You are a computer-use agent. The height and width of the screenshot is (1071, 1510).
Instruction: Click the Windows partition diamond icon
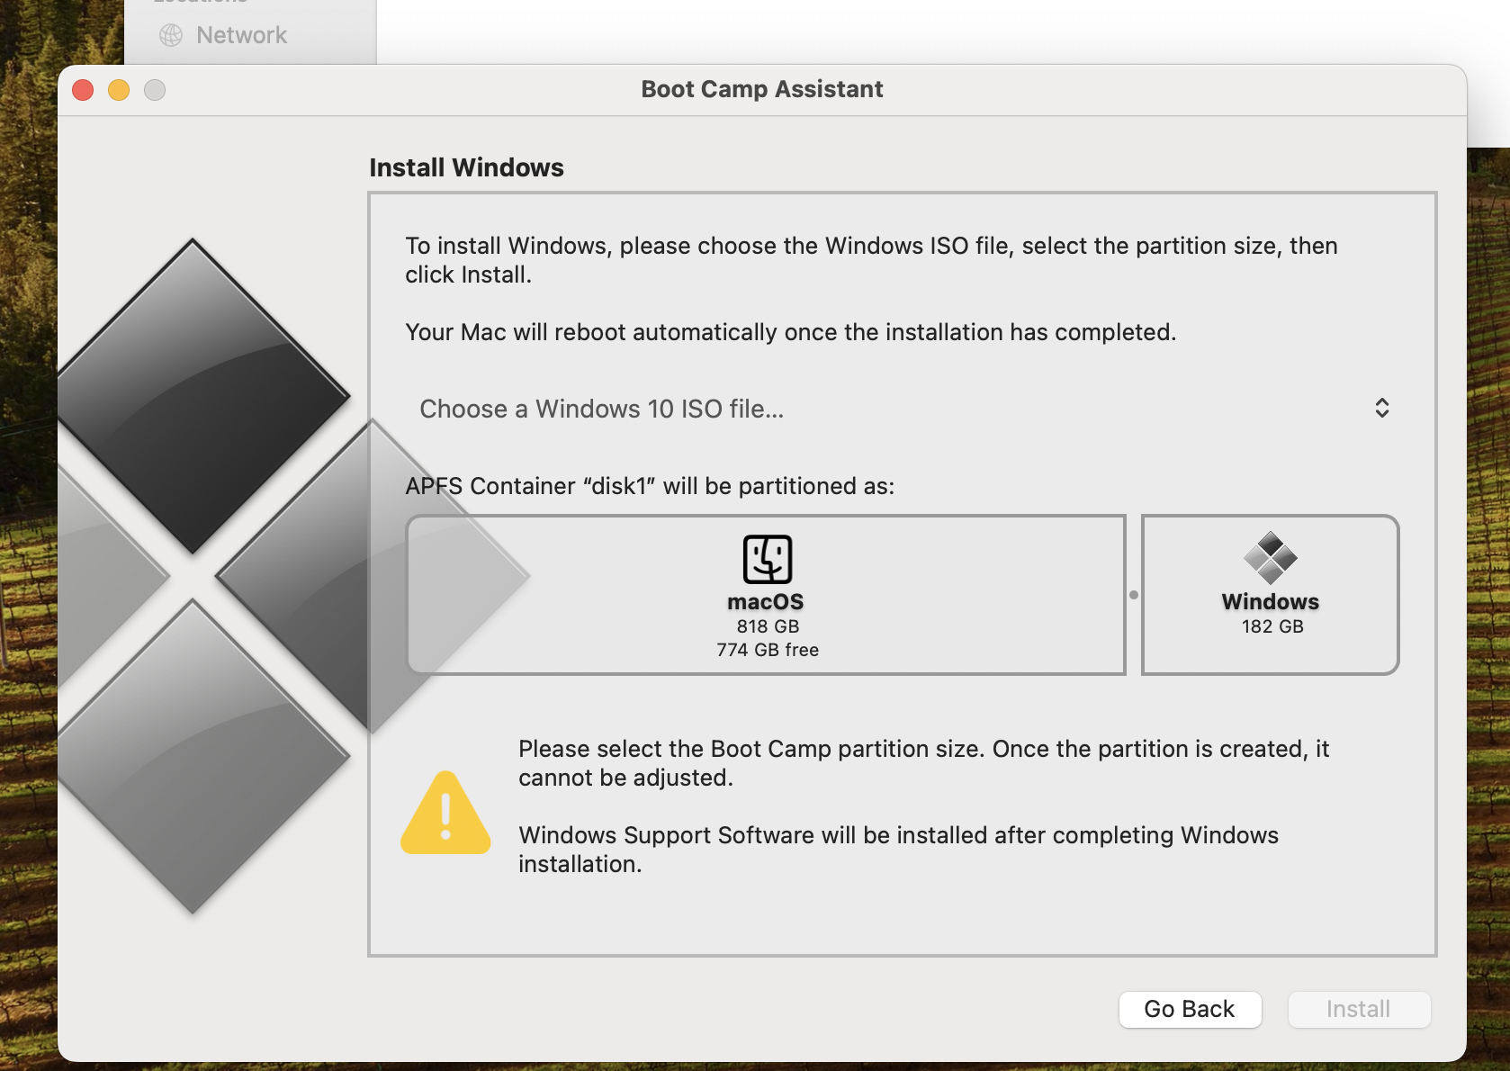pos(1270,558)
